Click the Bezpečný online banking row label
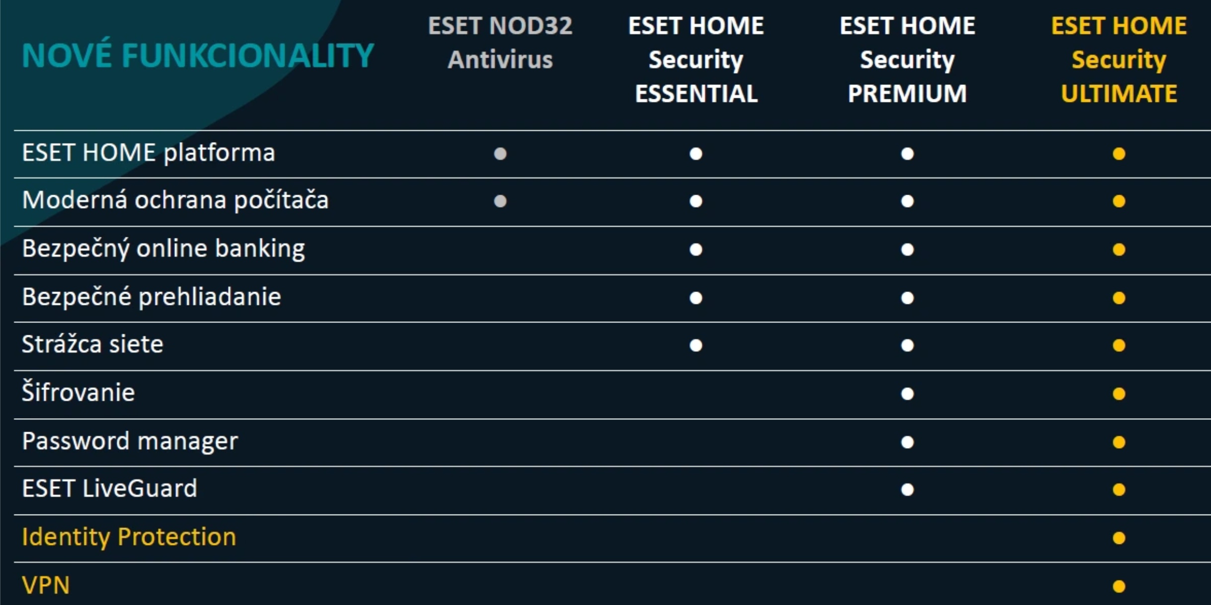The height and width of the screenshot is (605, 1211). pos(163,248)
